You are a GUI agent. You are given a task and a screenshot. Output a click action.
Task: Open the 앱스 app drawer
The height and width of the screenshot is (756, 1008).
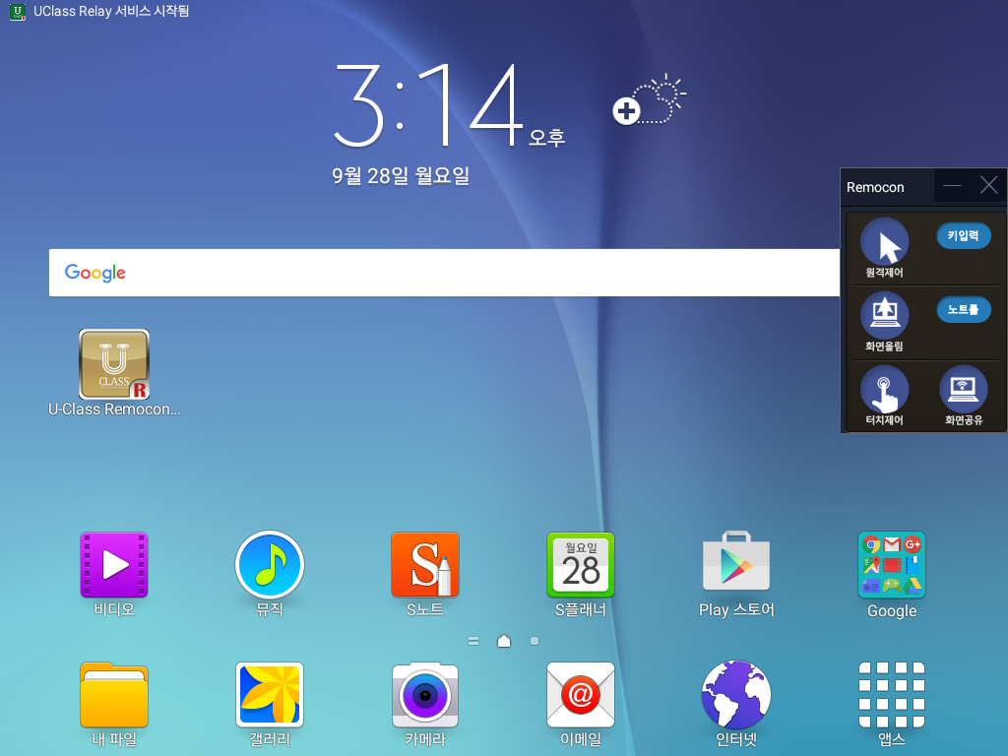(892, 695)
